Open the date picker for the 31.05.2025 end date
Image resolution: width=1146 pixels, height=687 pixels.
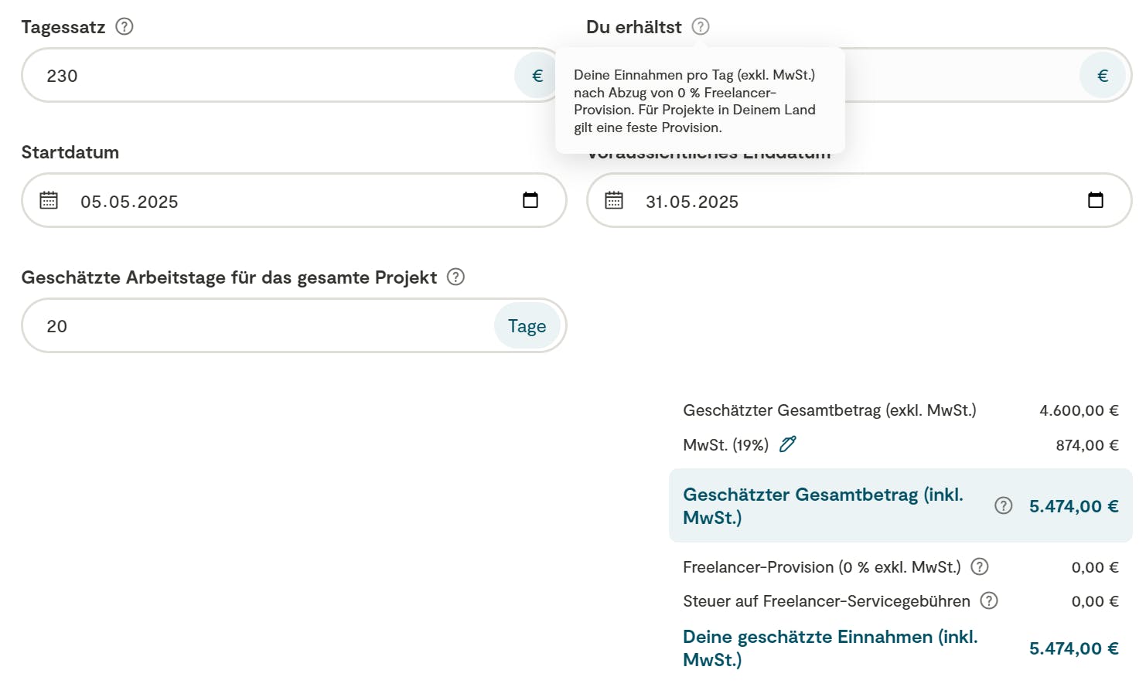point(1096,200)
